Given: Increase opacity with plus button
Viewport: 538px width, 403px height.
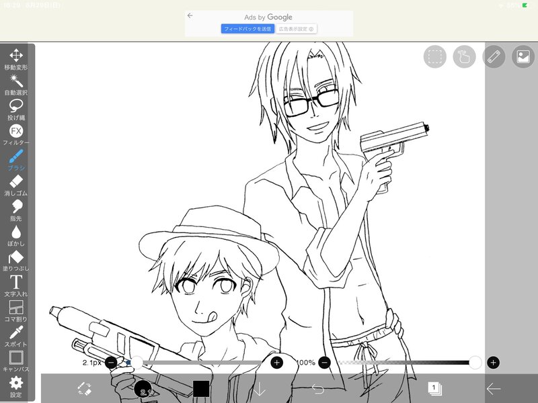Looking at the screenshot, I should [x=494, y=362].
